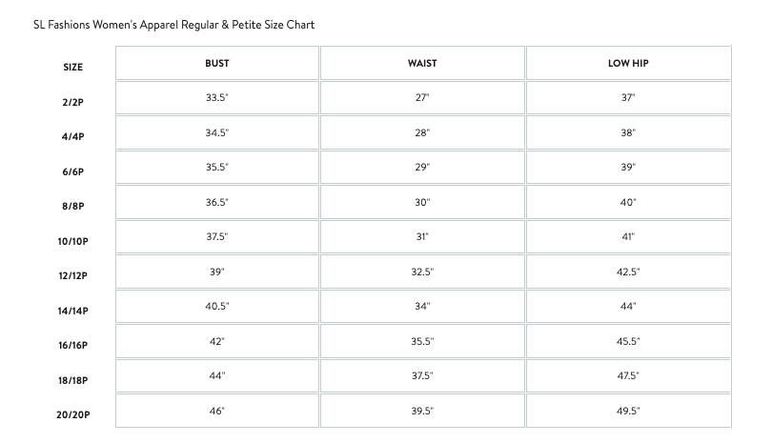Click the 37.5" waist cell for 18/18P
The image size is (772, 443).
422,375
